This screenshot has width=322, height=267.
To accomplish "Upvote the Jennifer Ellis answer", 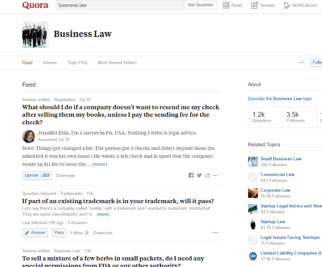I will pos(37,176).
